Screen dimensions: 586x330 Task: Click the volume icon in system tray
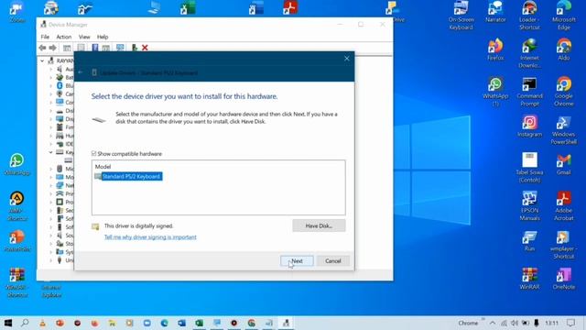point(515,323)
